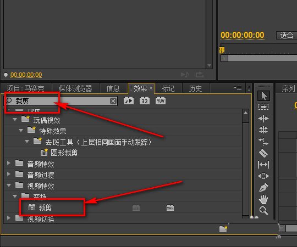Select the Rolling Edit tool
The image size is (297, 247).
click(x=263, y=130)
